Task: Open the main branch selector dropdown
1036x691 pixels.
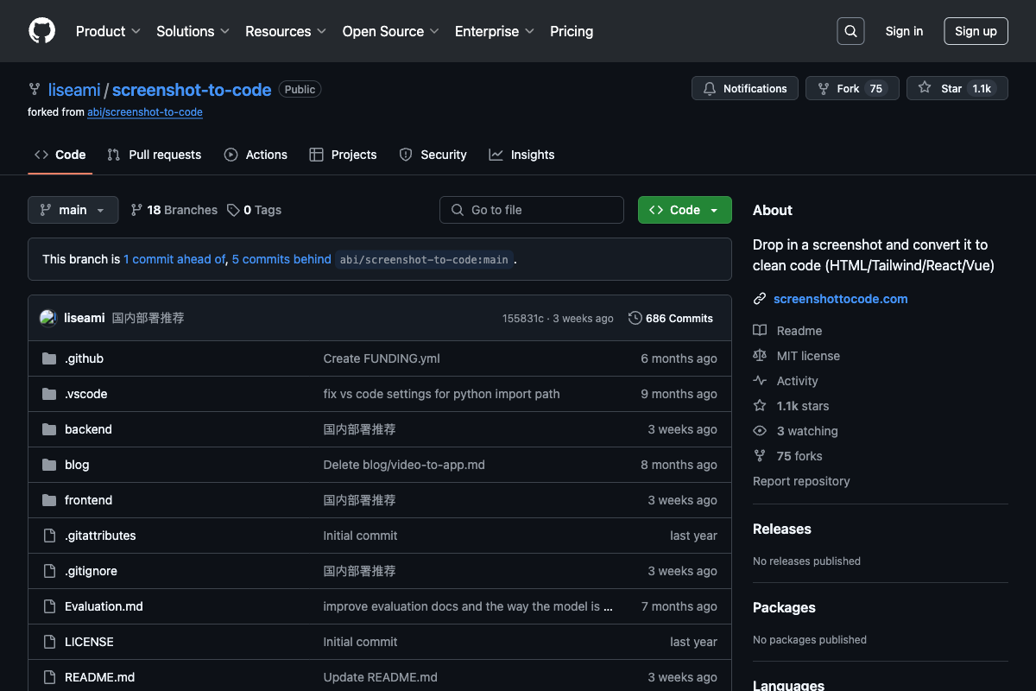Action: 73,210
